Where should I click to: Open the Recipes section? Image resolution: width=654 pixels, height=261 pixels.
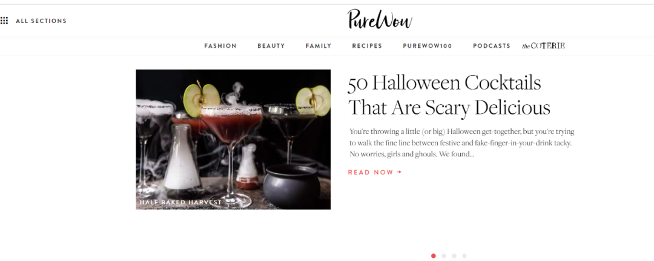point(367,46)
